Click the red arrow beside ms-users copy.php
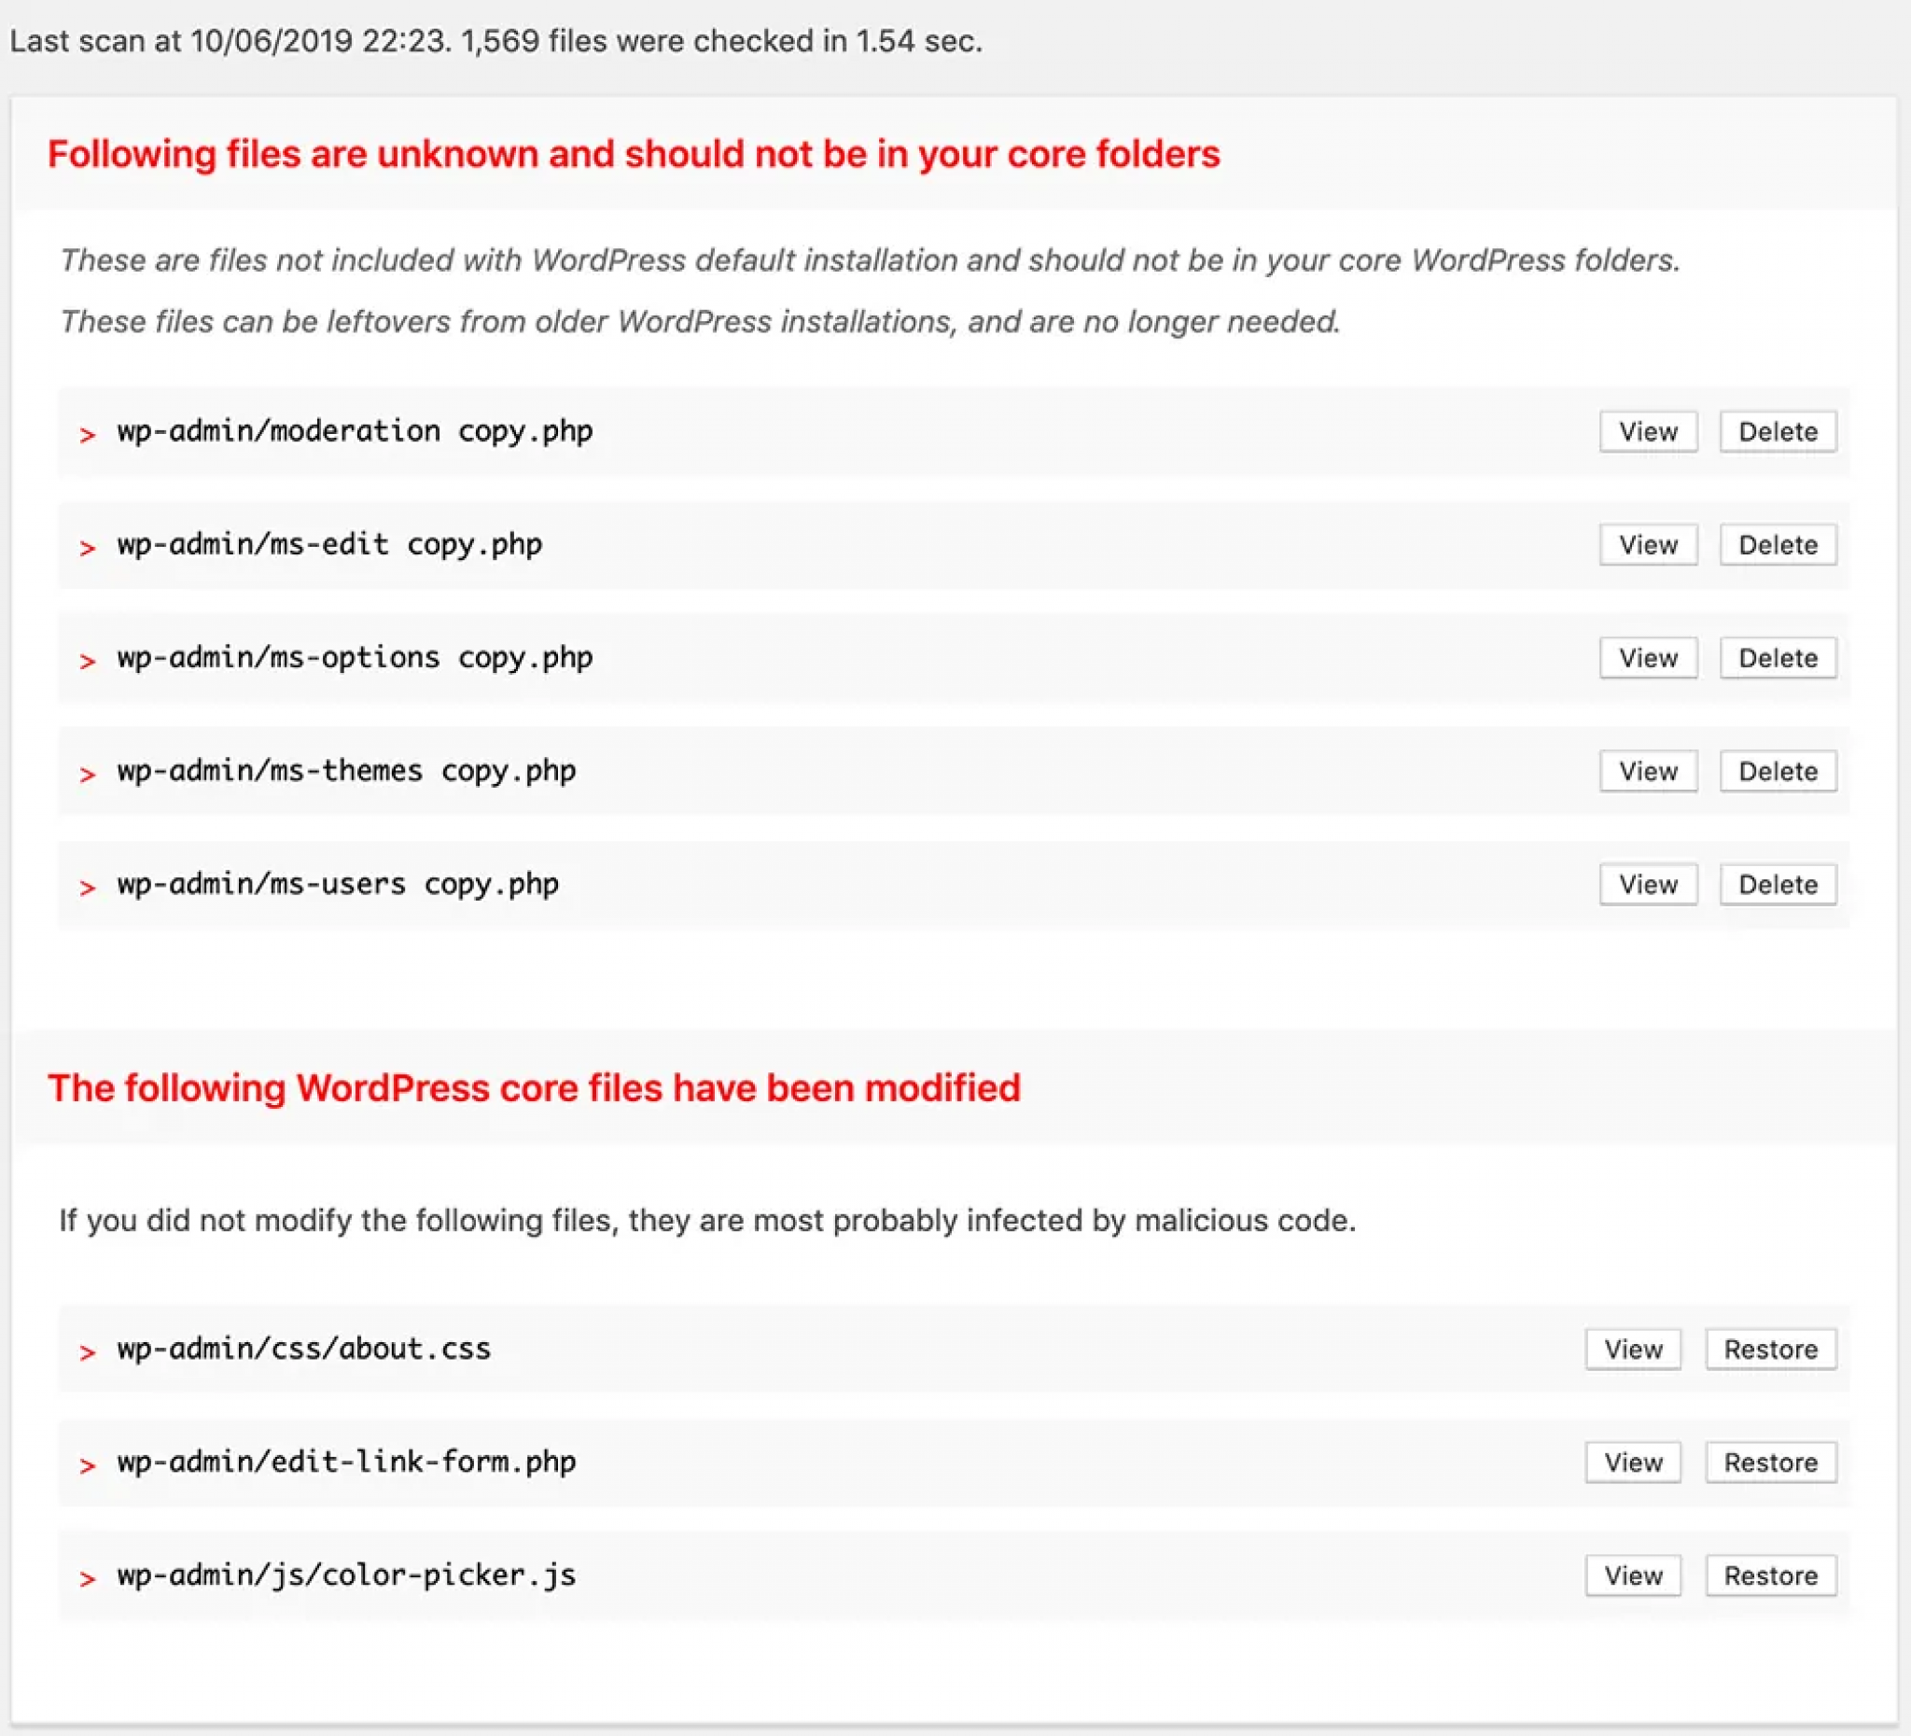The height and width of the screenshot is (1736, 1911). click(x=87, y=887)
